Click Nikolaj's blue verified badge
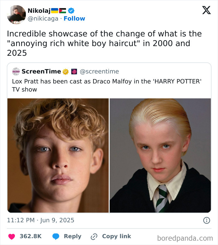This screenshot has width=218, height=245. click(71, 11)
